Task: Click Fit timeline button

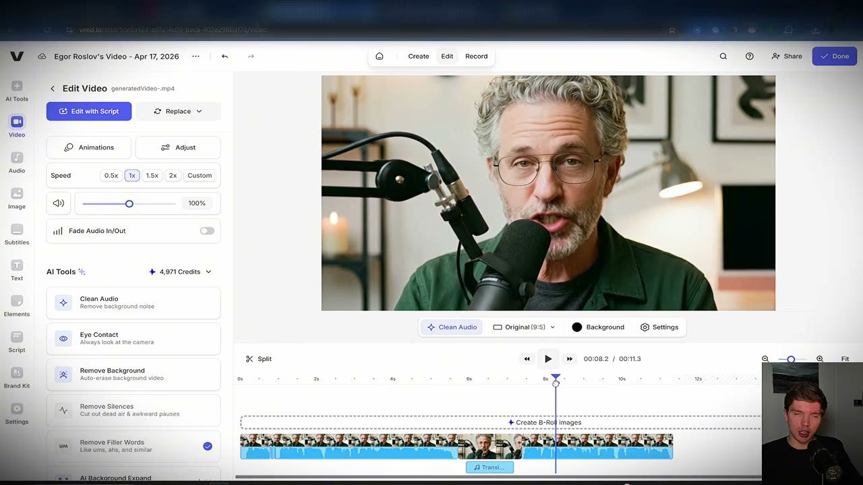Action: pyautogui.click(x=845, y=359)
